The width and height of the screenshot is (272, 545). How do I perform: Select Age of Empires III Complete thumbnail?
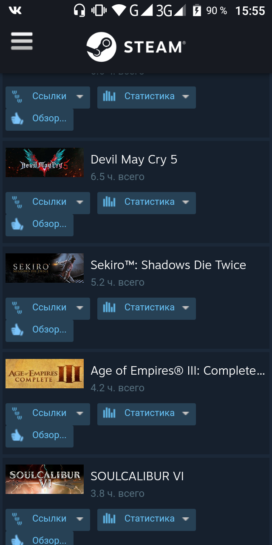[x=45, y=373]
